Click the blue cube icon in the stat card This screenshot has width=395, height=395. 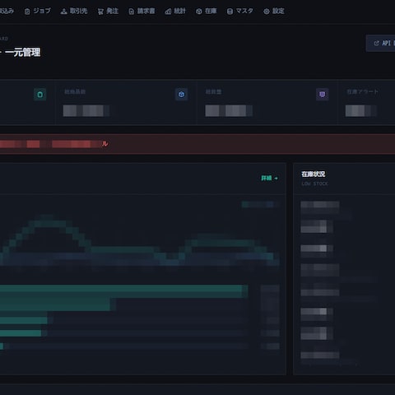pos(181,95)
